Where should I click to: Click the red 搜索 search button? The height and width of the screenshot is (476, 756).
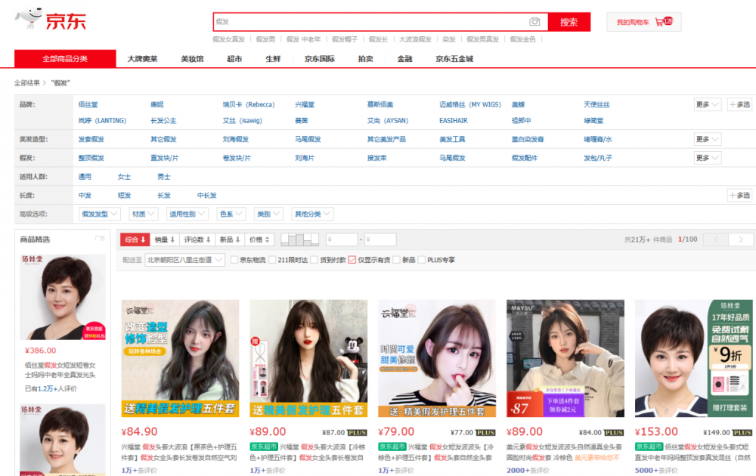[x=569, y=22]
